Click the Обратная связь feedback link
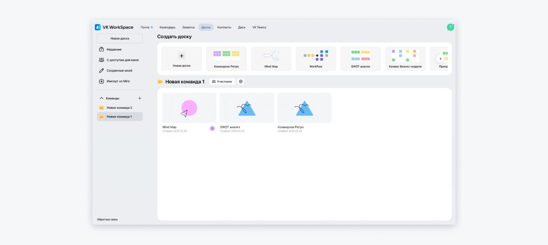Screen dimensions: 548x245 coord(107,219)
